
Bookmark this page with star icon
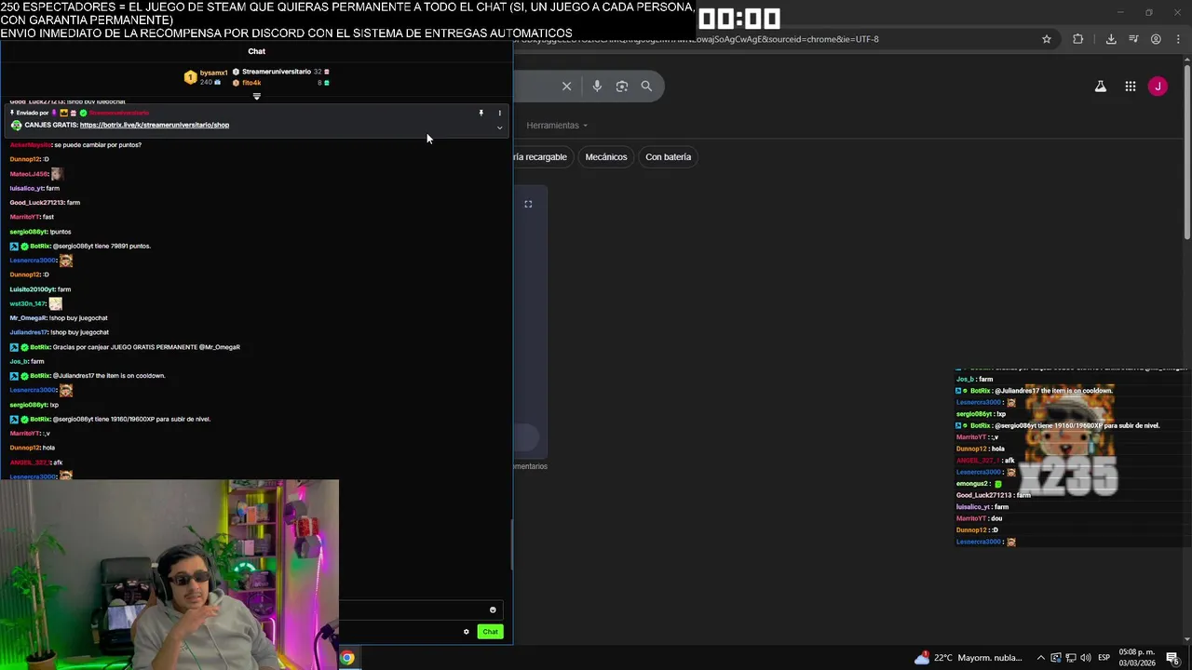click(x=1047, y=39)
